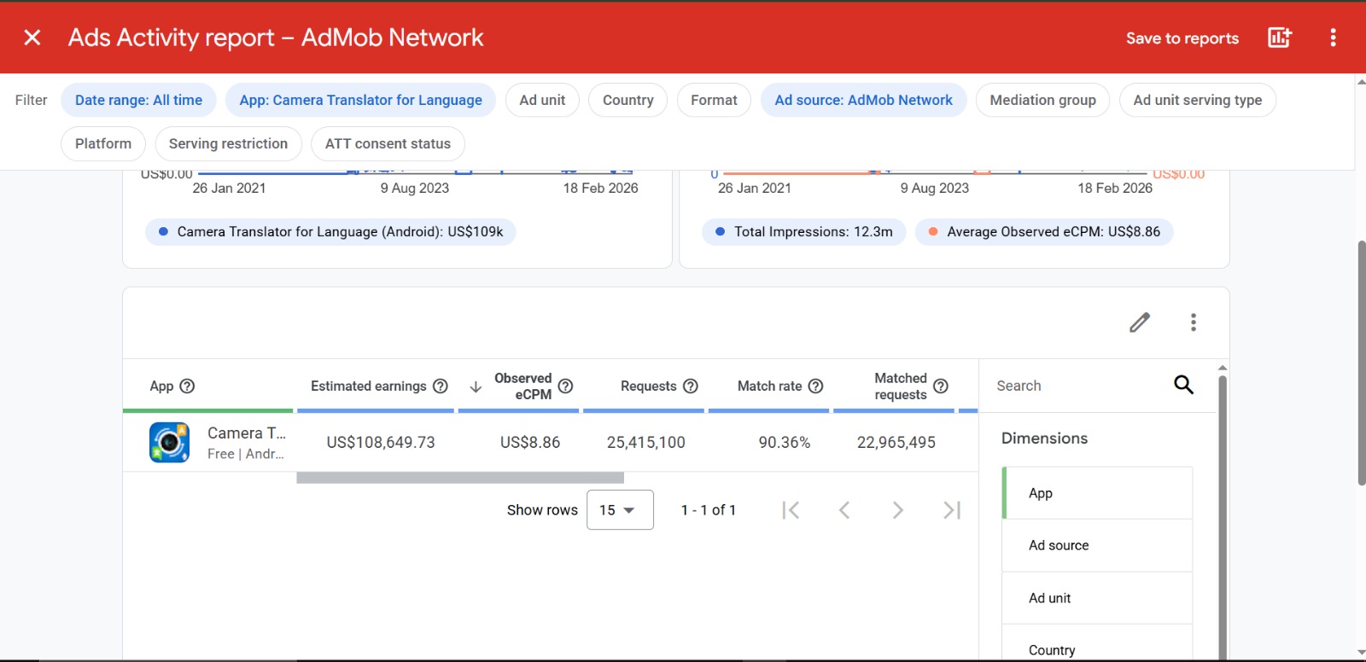Edit the table with the pencil icon
The width and height of the screenshot is (1366, 662).
coord(1140,322)
